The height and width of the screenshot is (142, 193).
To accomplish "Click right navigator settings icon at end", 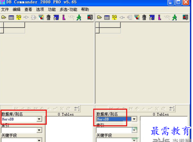I will point(172,109).
